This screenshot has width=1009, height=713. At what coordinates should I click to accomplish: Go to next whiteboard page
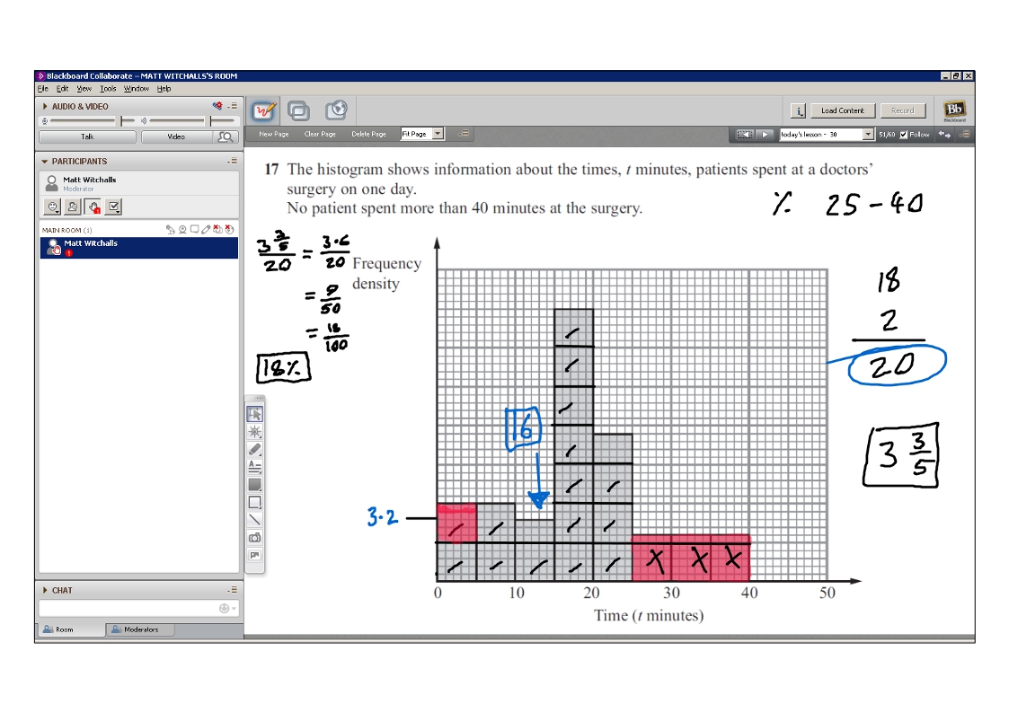[x=765, y=135]
